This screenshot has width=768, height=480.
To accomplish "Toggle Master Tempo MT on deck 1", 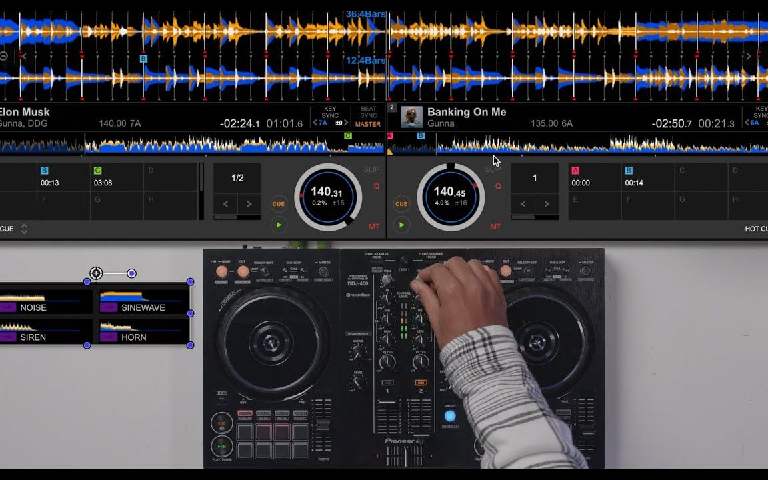I will click(374, 226).
